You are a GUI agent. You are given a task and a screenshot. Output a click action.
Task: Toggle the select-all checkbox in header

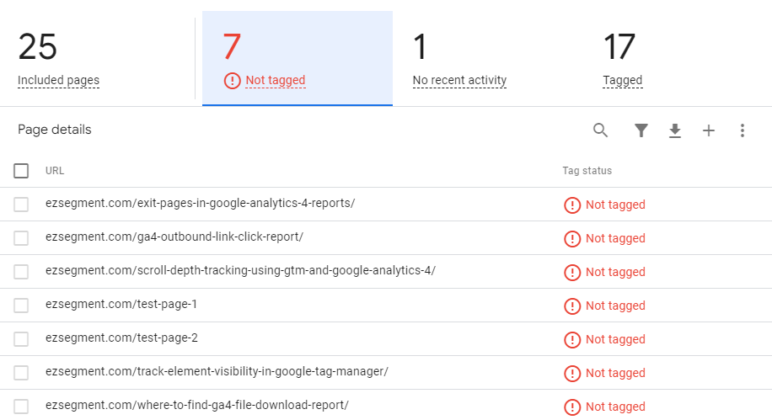coord(21,171)
